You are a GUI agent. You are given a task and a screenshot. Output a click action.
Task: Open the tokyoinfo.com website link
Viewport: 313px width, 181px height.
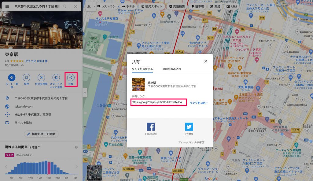coord(24,106)
